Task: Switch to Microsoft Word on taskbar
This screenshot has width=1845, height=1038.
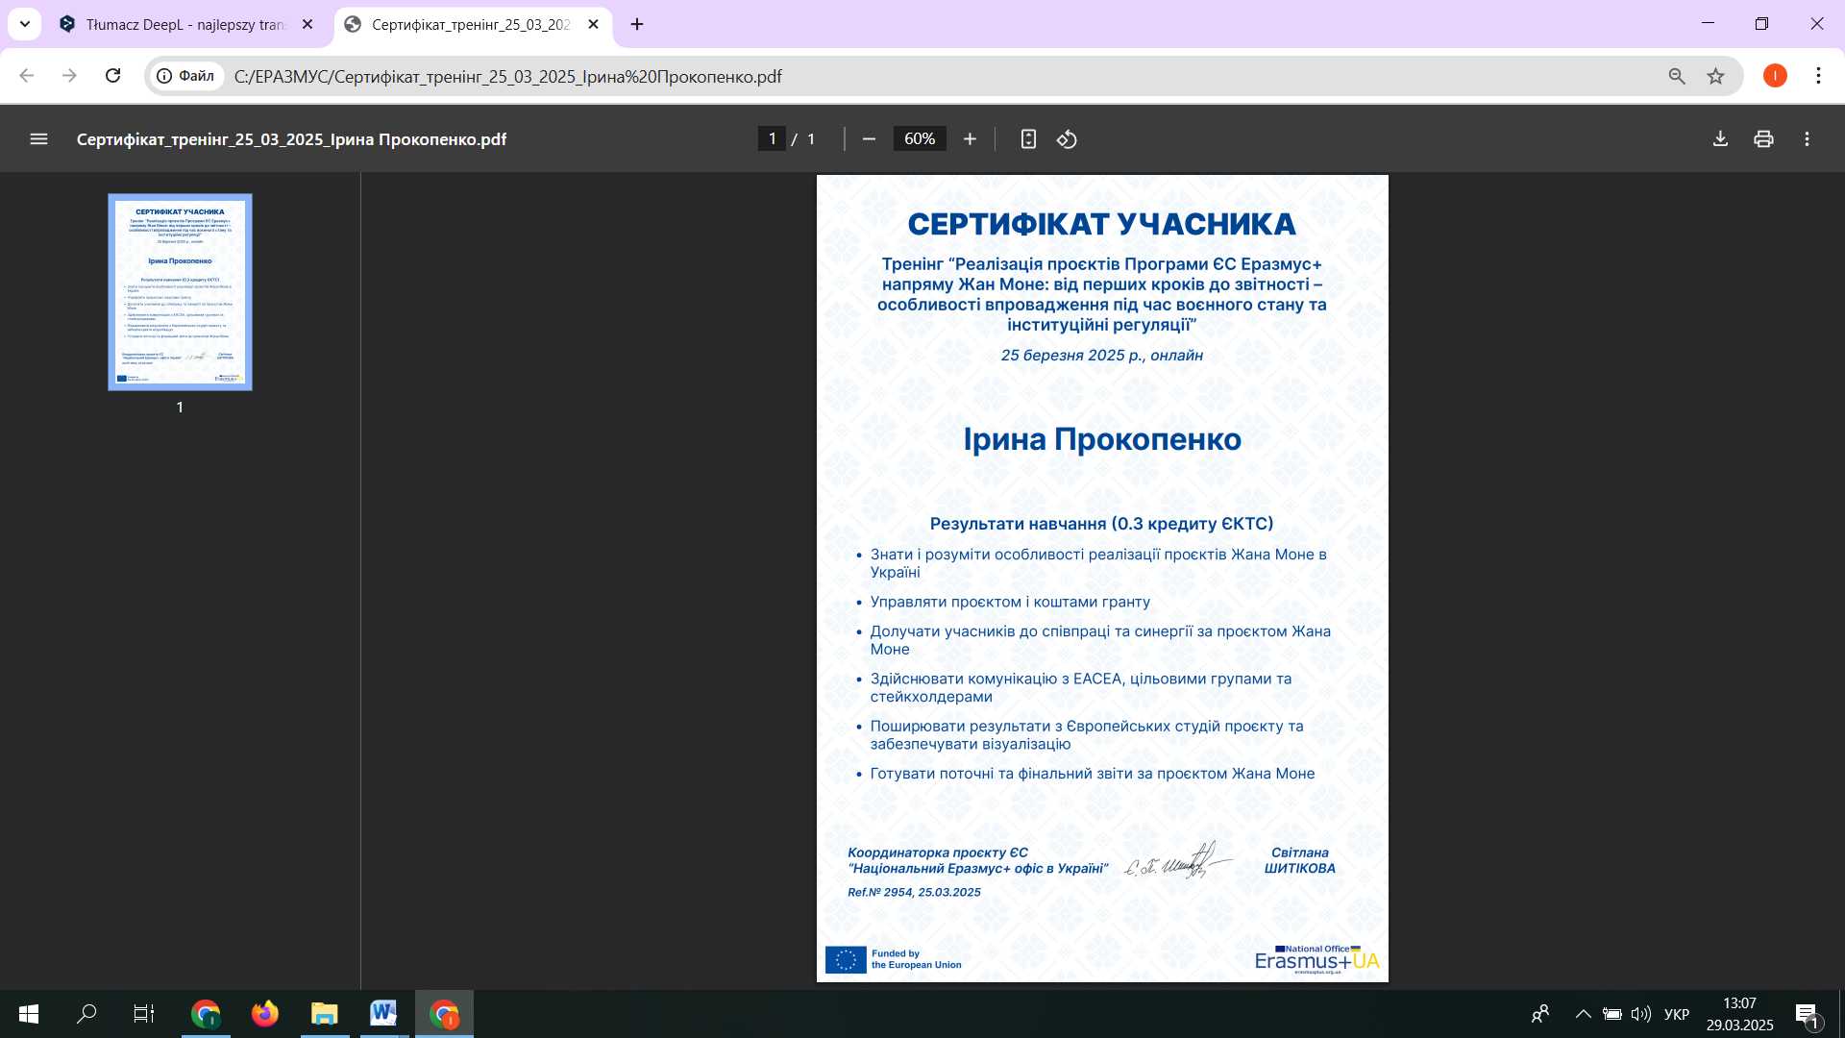Action: (x=383, y=1014)
